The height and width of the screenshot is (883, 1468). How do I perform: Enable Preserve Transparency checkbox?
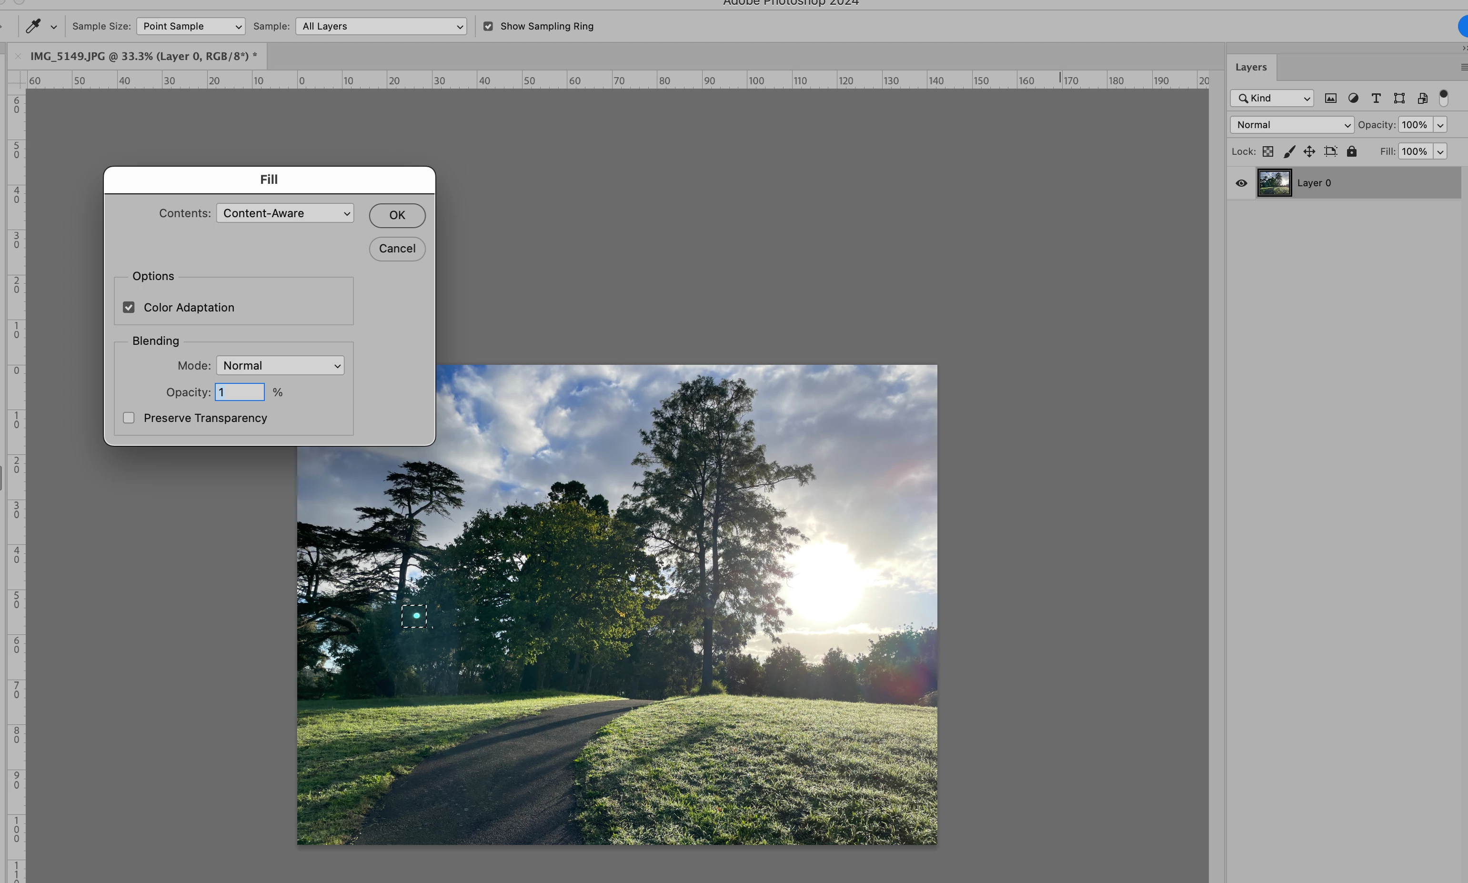(x=129, y=418)
